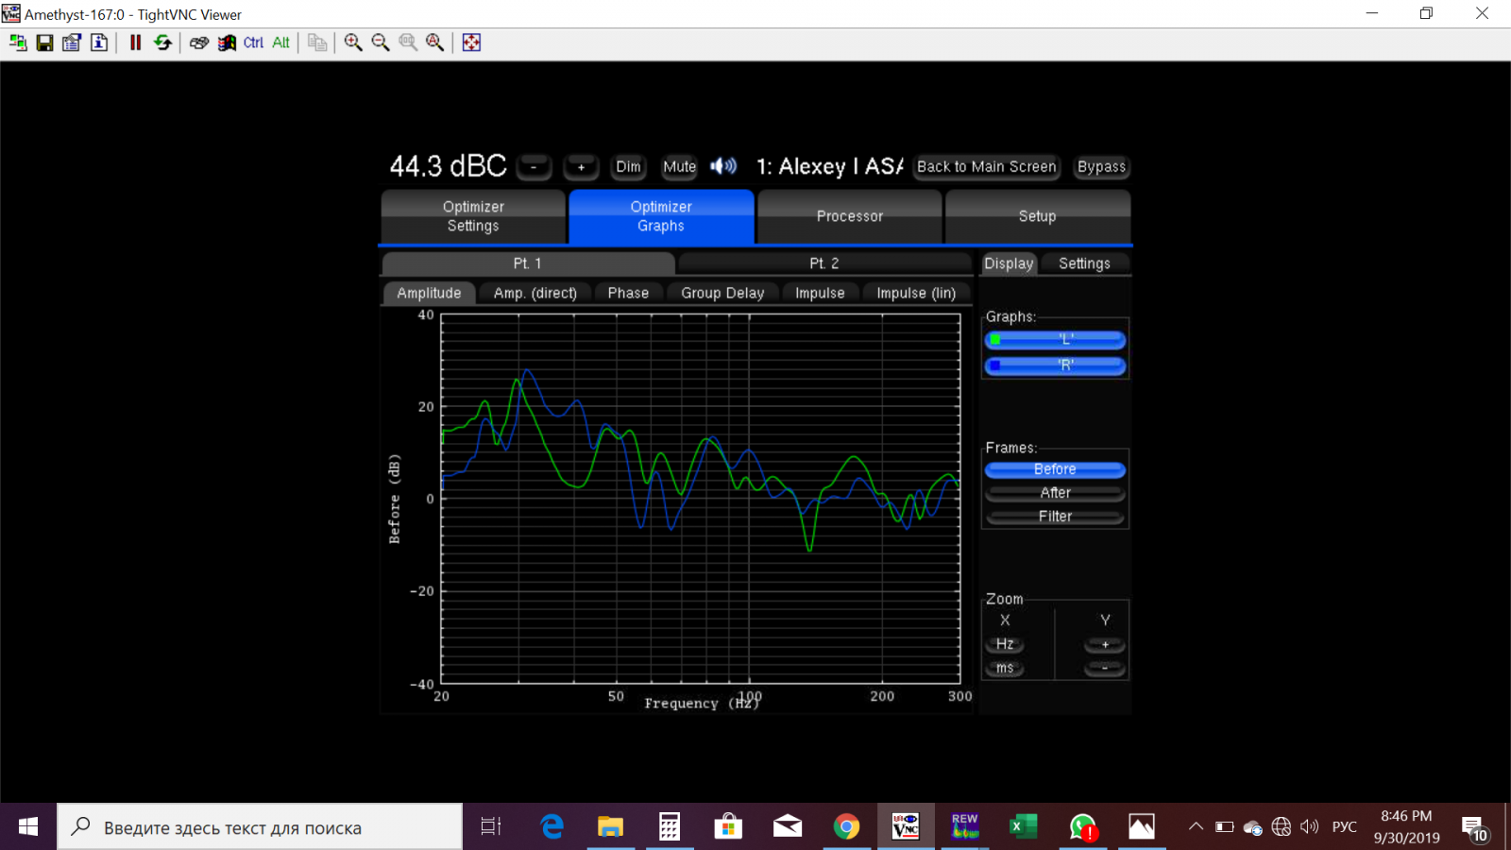Switch VNC viewer to full screen
This screenshot has width=1511, height=850.
471,42
